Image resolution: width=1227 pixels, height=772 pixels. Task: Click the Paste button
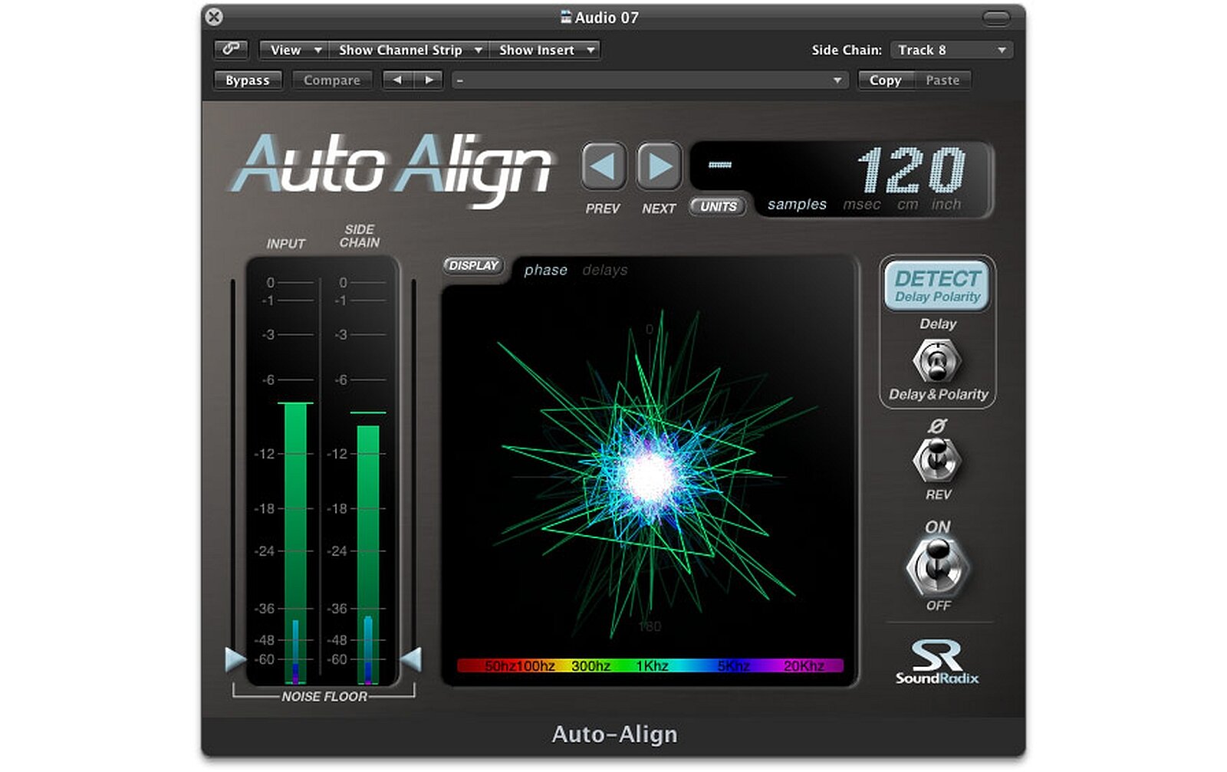942,80
